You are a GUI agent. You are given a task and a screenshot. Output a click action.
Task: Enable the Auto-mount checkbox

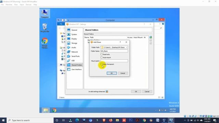[102, 57]
